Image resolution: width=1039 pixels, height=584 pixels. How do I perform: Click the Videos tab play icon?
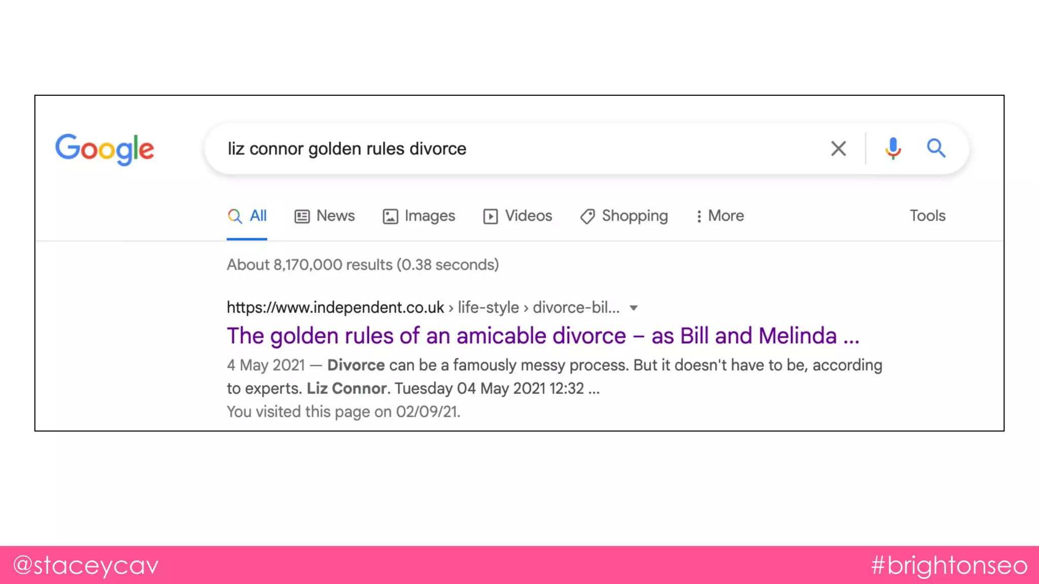point(490,216)
